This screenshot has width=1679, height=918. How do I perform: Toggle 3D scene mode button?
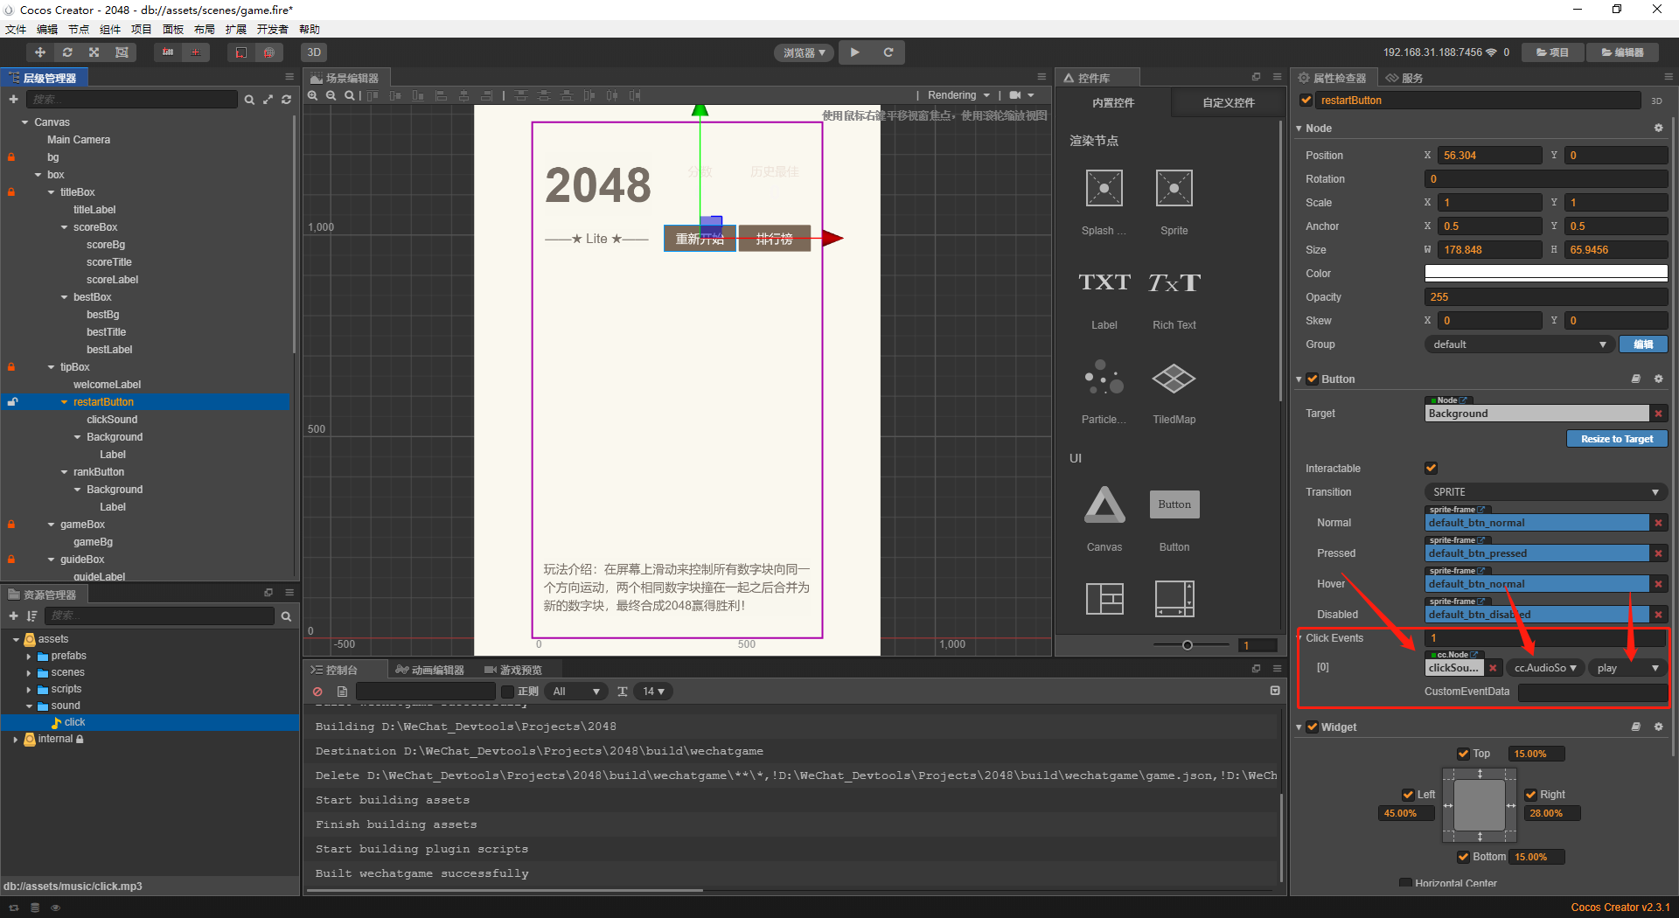(314, 52)
